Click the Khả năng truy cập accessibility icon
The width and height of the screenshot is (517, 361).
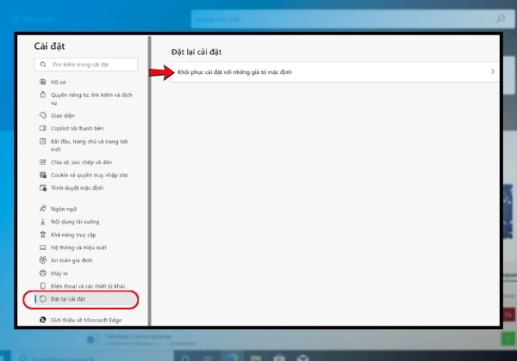(42, 235)
